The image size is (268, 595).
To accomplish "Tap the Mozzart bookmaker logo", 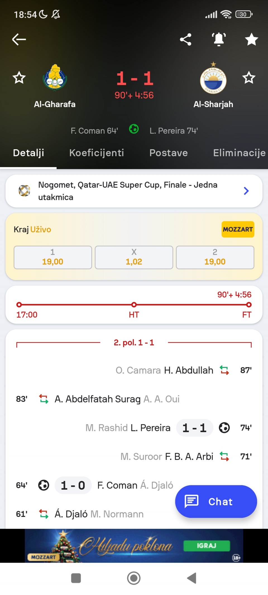I will click(238, 229).
